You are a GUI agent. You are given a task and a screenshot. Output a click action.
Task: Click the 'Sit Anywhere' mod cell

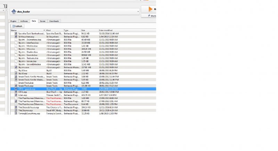point(52,37)
